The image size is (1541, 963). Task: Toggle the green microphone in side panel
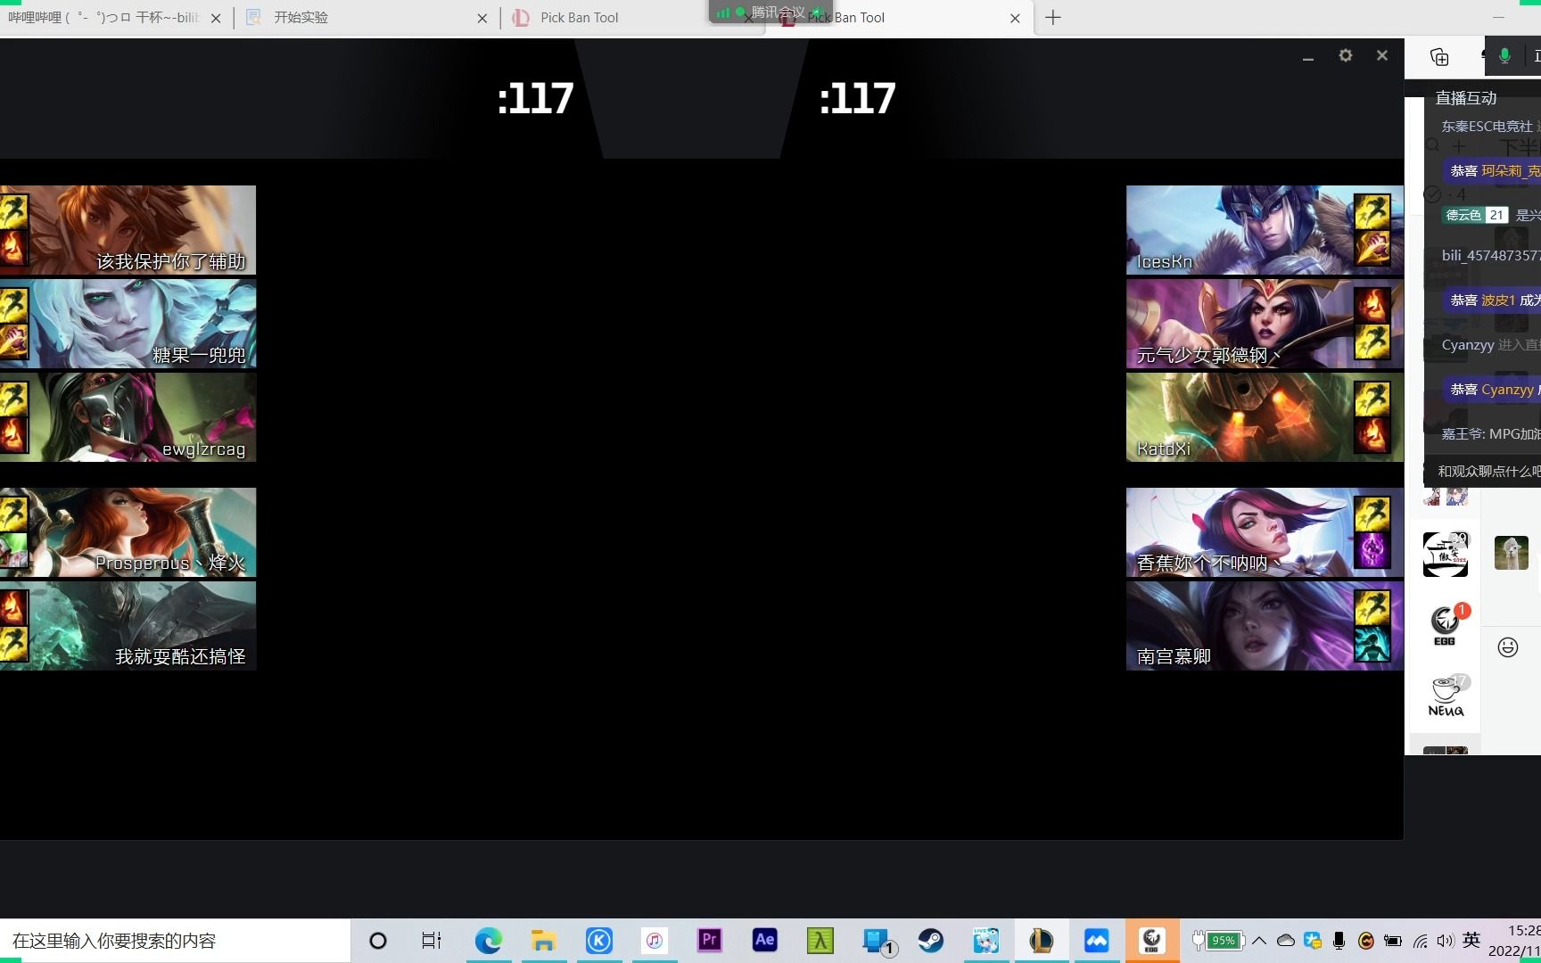(x=1504, y=56)
